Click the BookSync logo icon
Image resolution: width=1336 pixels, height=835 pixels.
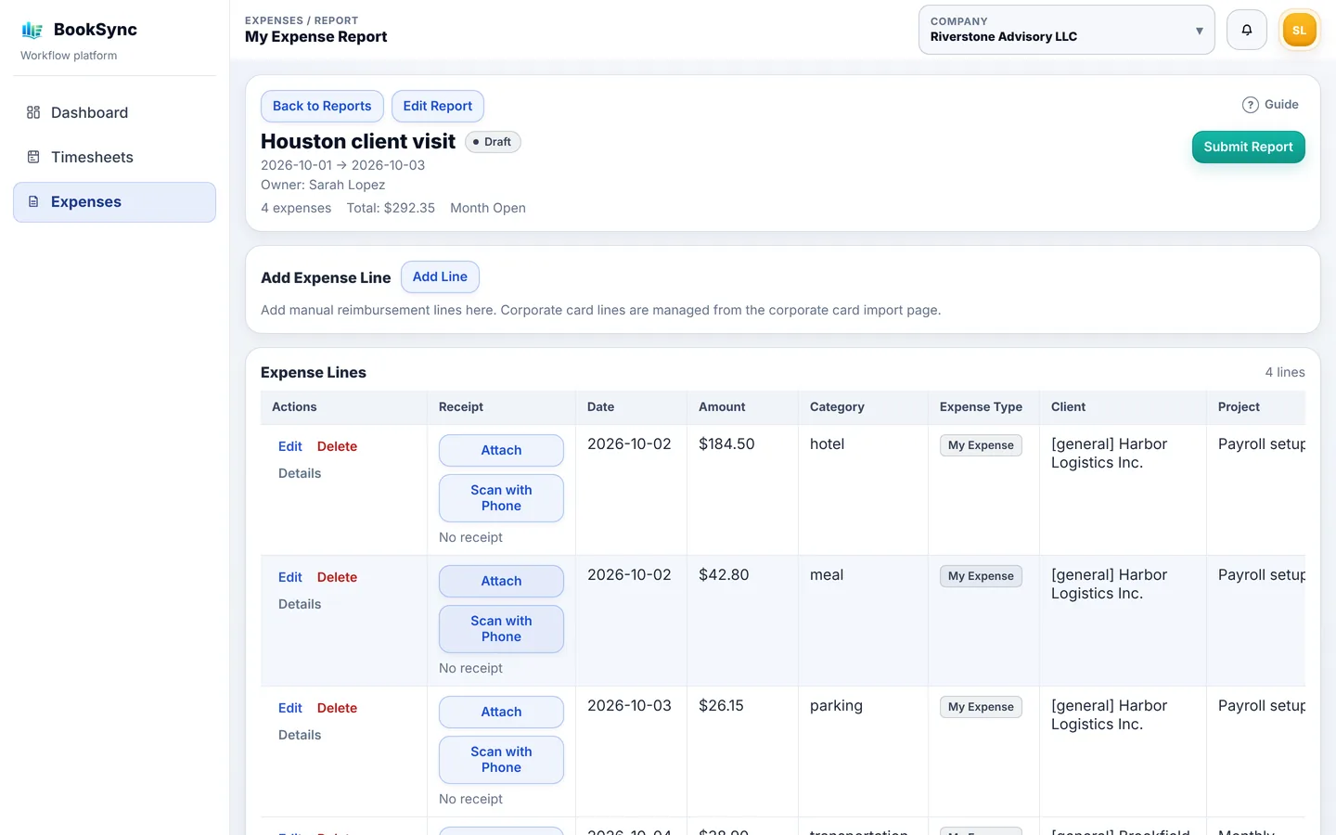pyautogui.click(x=32, y=30)
